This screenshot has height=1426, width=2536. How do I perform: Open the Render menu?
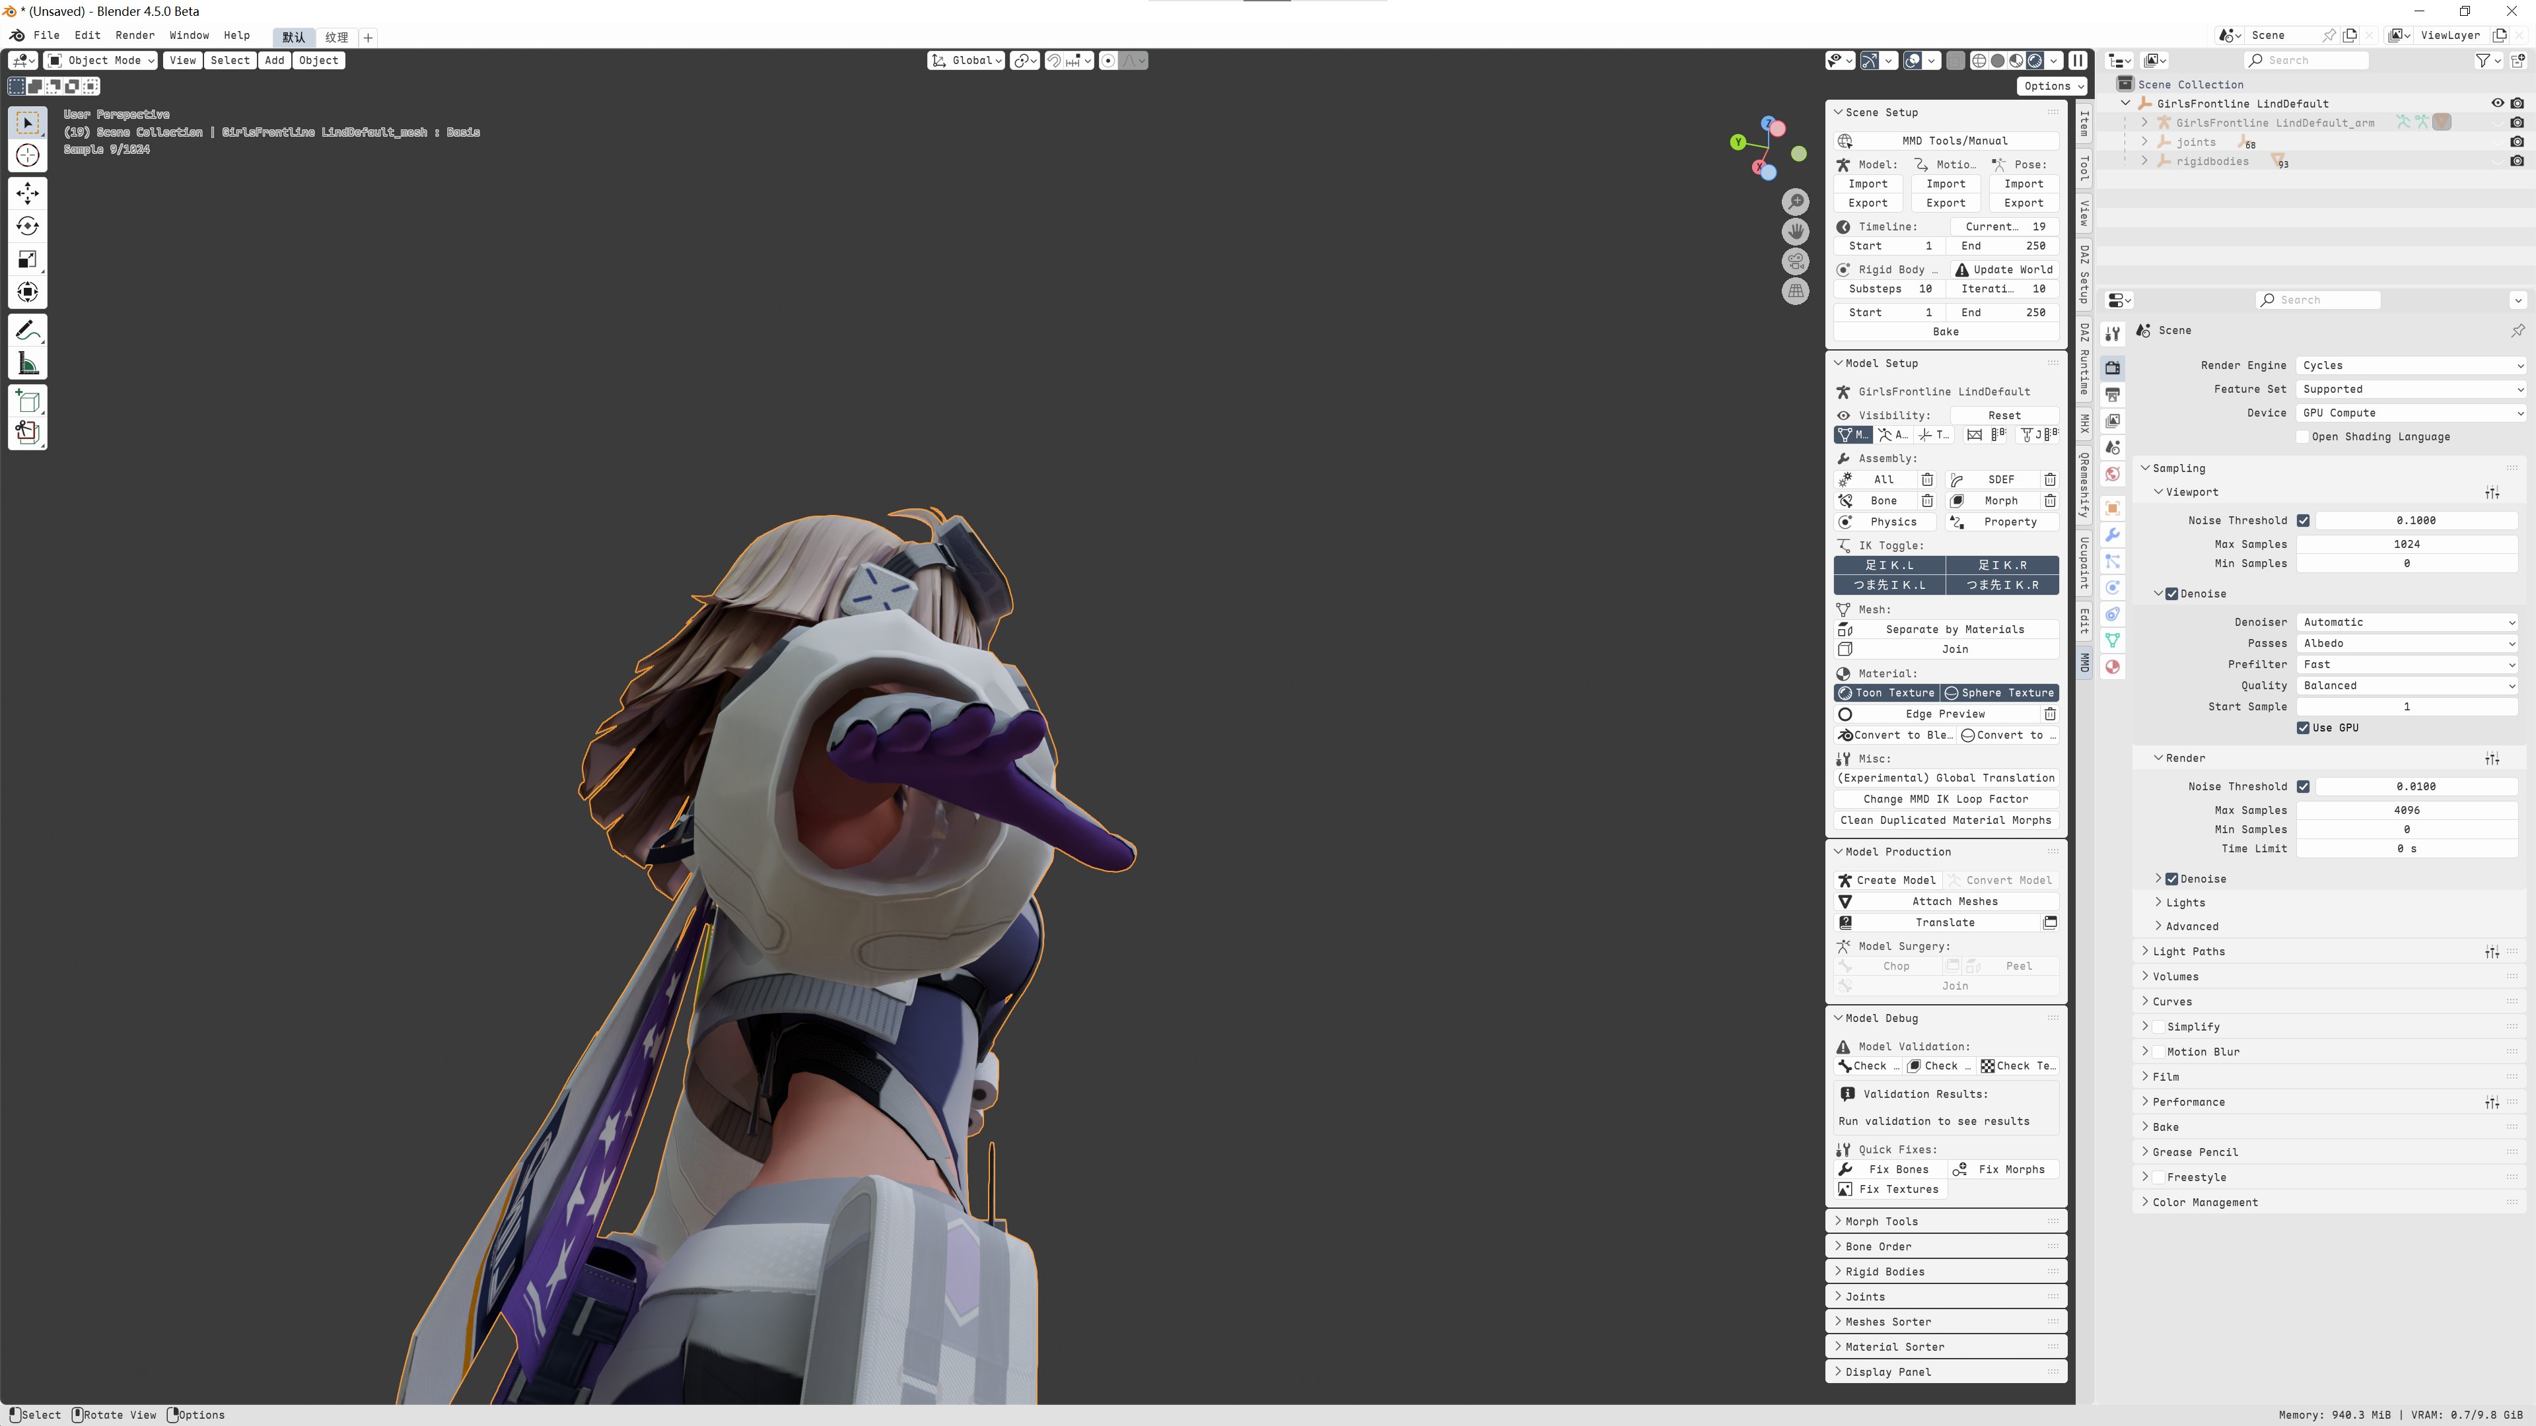[135, 36]
